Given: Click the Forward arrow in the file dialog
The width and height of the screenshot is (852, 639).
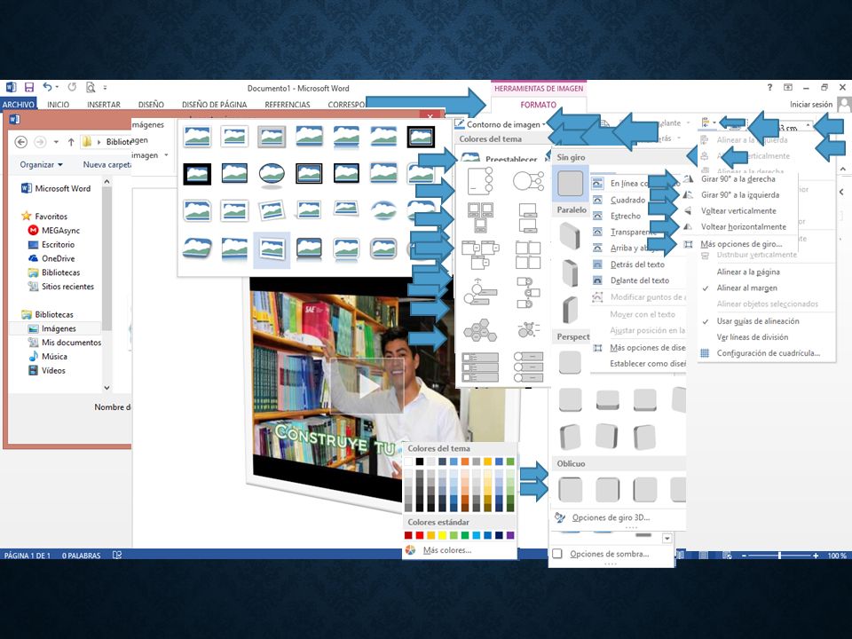Looking at the screenshot, I should point(40,142).
